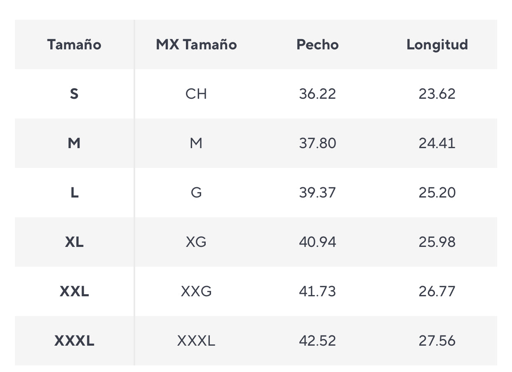The height and width of the screenshot is (372, 512).
Task: Click the Longitud column header
Action: pos(437,44)
